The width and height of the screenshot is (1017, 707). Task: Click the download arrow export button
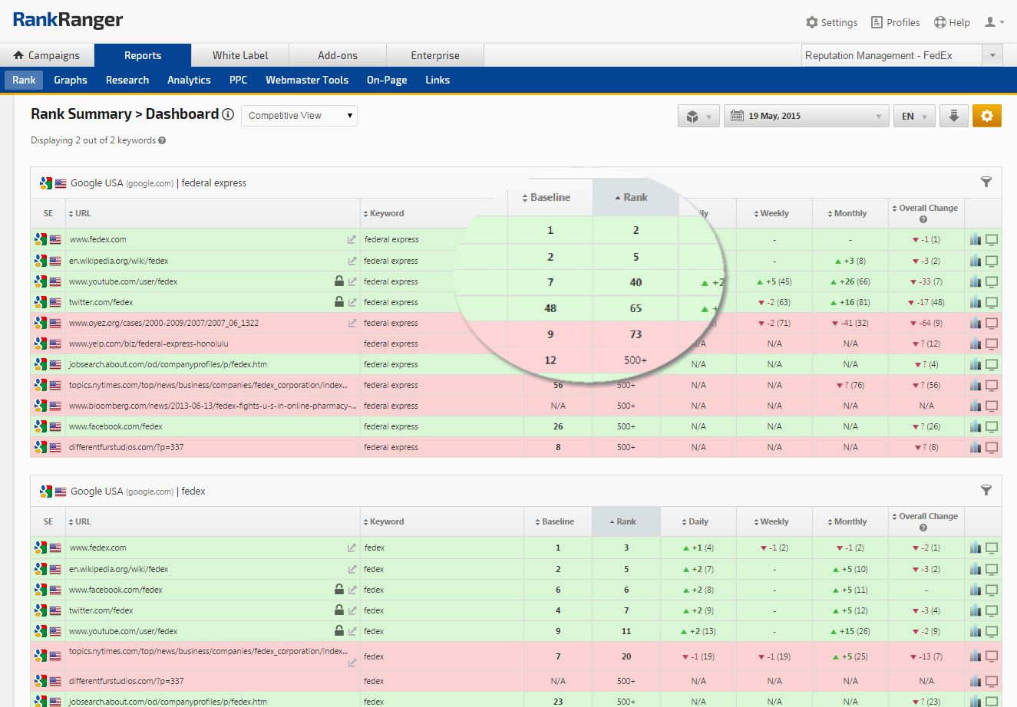click(x=953, y=116)
